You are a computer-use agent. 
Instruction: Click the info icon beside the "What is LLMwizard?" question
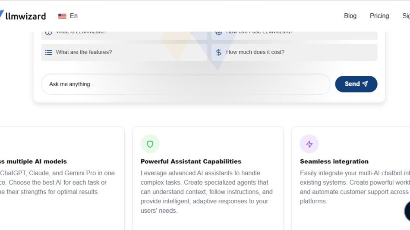(49, 33)
